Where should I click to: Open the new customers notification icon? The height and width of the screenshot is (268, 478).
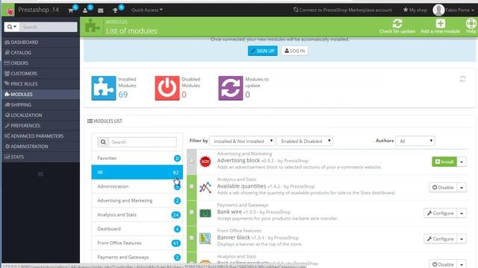(x=85, y=10)
